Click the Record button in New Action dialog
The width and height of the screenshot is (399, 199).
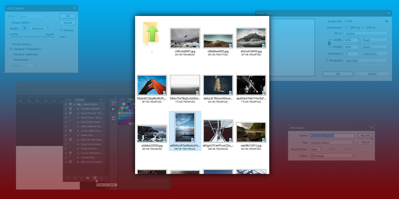[x=365, y=135]
